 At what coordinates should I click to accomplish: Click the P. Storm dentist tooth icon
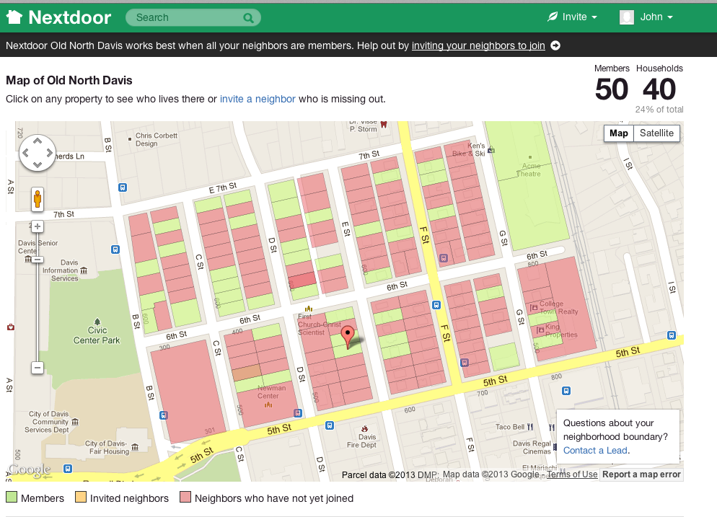pos(384,124)
